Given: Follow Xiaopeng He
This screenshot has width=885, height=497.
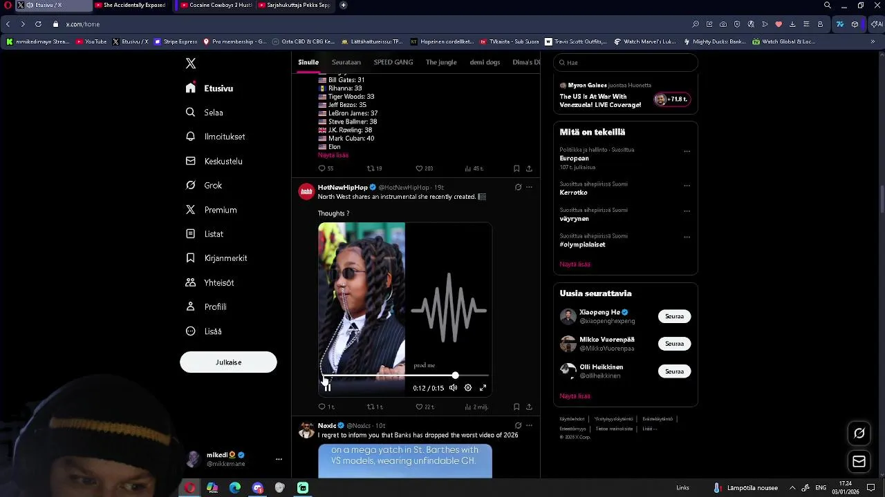Looking at the screenshot, I should pyautogui.click(x=674, y=316).
